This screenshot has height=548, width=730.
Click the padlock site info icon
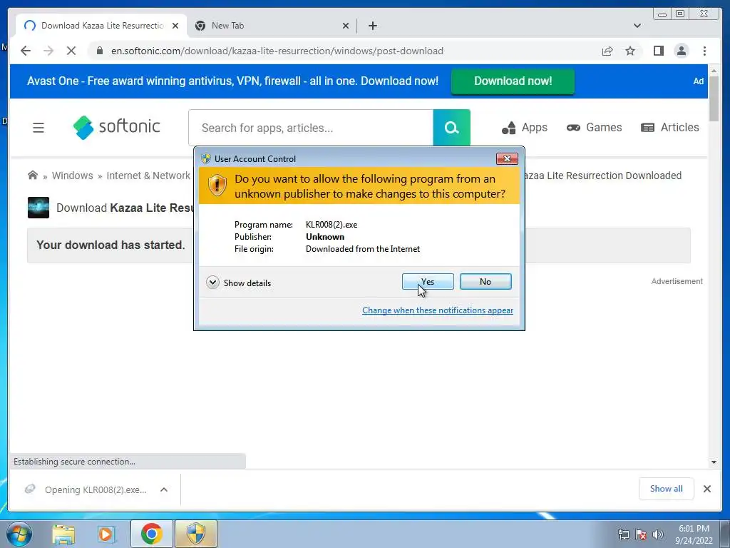(x=100, y=51)
